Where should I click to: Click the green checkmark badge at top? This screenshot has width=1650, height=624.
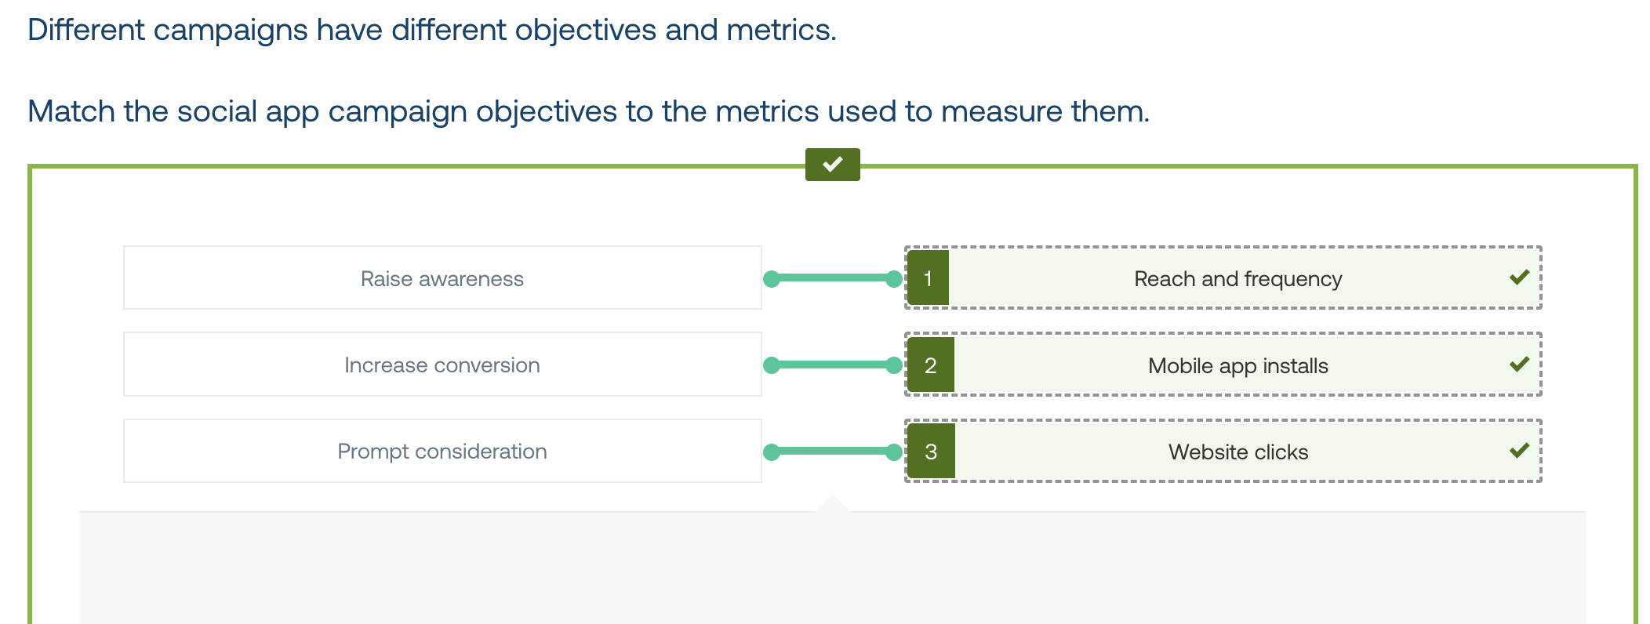pos(832,165)
